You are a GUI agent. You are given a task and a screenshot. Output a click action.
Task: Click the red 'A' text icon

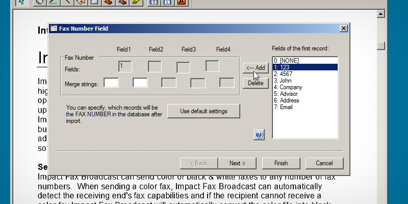[182, 3]
